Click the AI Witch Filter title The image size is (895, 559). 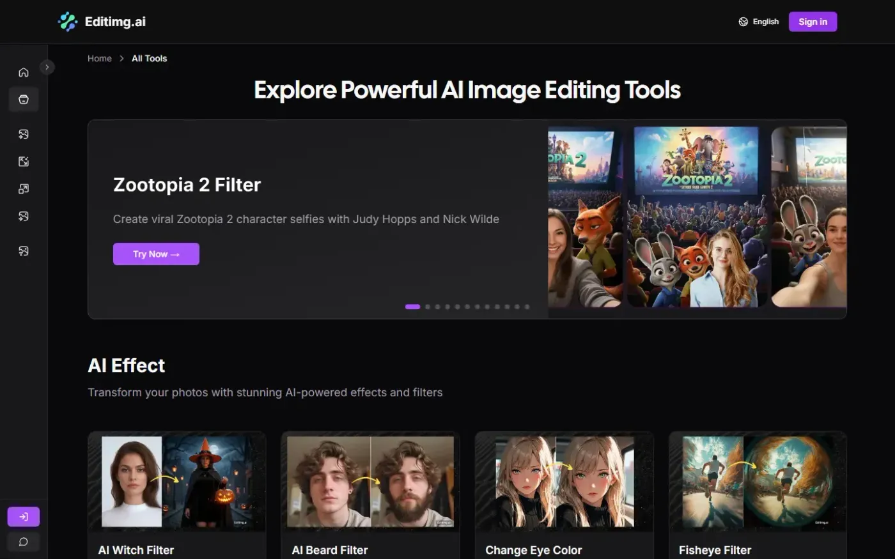click(x=136, y=550)
